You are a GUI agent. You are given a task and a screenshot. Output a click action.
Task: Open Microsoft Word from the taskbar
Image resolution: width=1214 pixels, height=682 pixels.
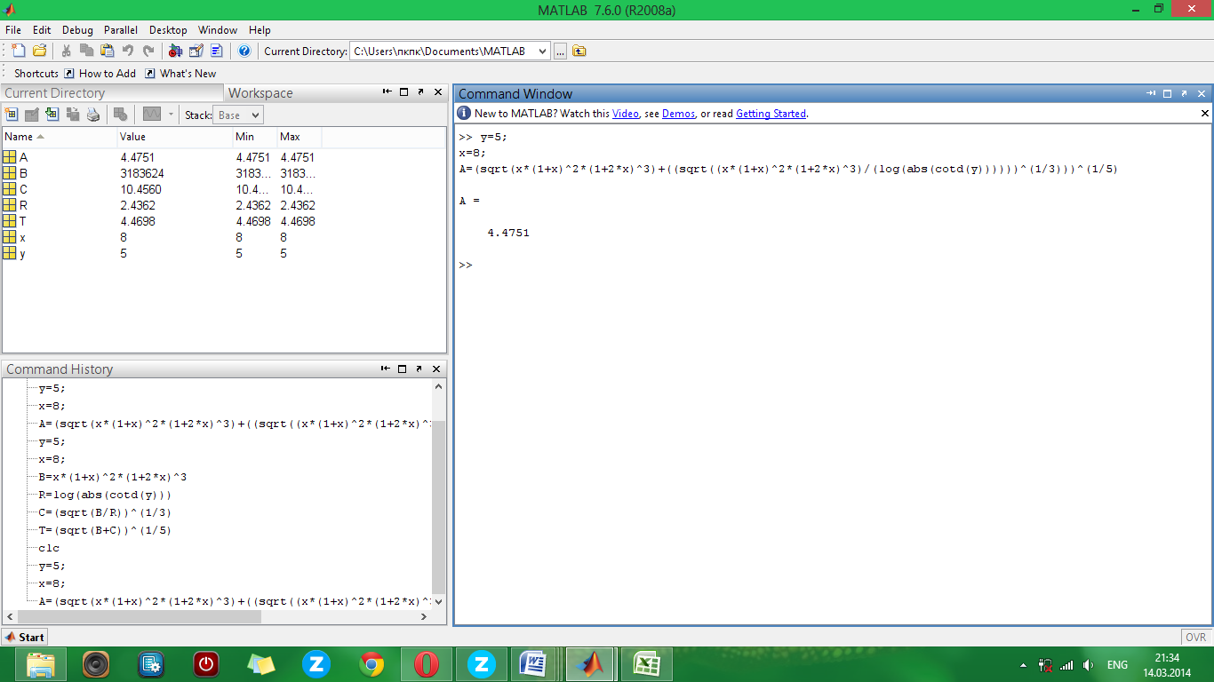pyautogui.click(x=535, y=664)
